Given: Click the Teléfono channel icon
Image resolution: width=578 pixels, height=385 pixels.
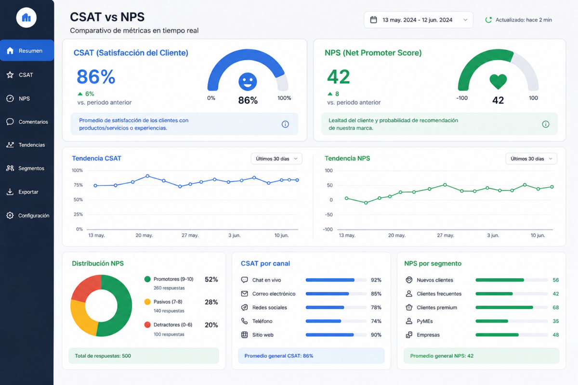Looking at the screenshot, I should (244, 321).
